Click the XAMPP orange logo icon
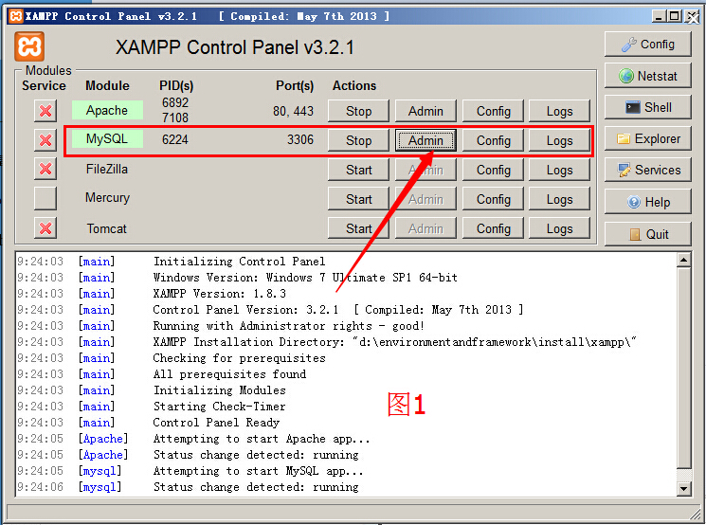 click(29, 46)
